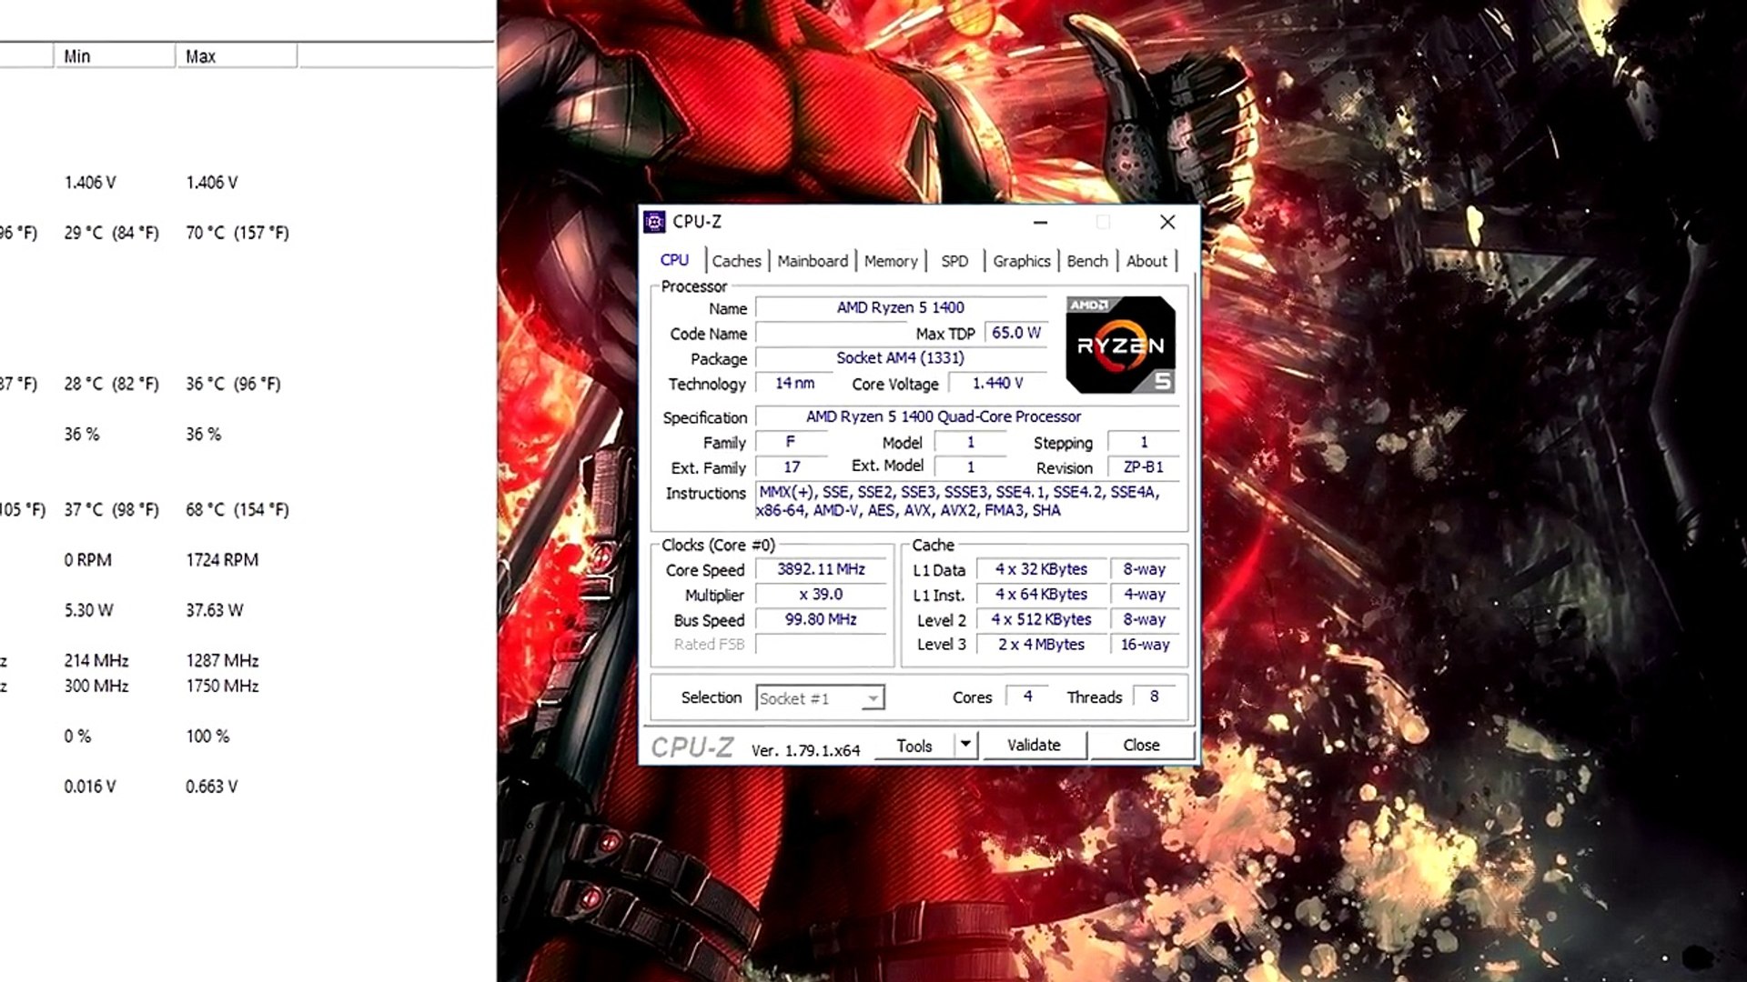Click the 70 °C (157 °F) max temperature

pos(237,233)
